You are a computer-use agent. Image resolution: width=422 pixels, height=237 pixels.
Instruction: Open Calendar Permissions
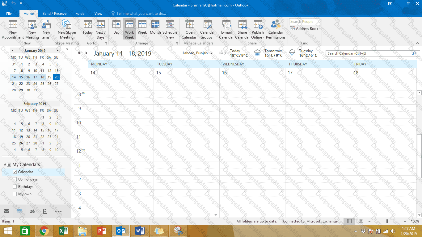(x=276, y=30)
